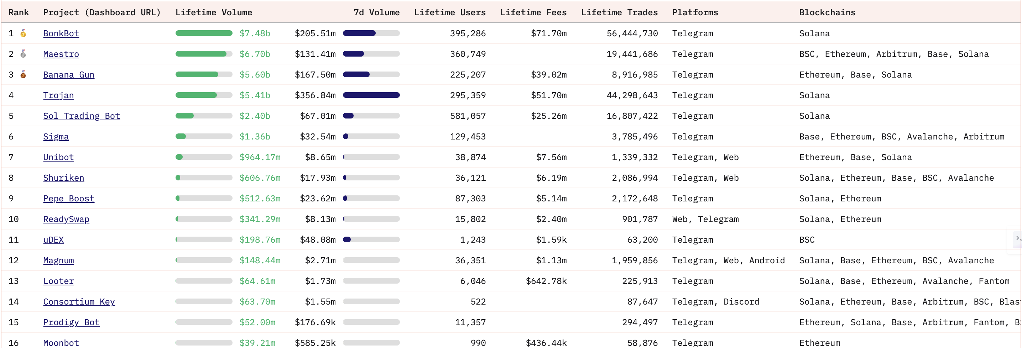Click Trojan's dark blue 7d volume bar

[x=371, y=95]
